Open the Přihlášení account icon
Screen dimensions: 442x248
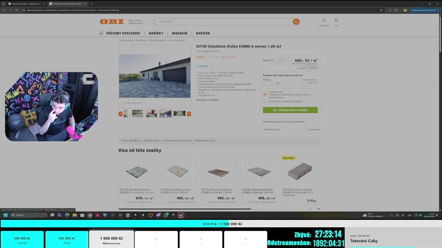[x=324, y=20]
